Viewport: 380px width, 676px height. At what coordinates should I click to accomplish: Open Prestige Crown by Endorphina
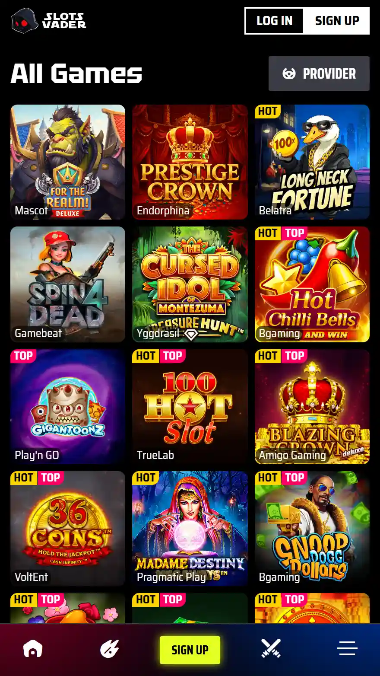[x=190, y=162]
